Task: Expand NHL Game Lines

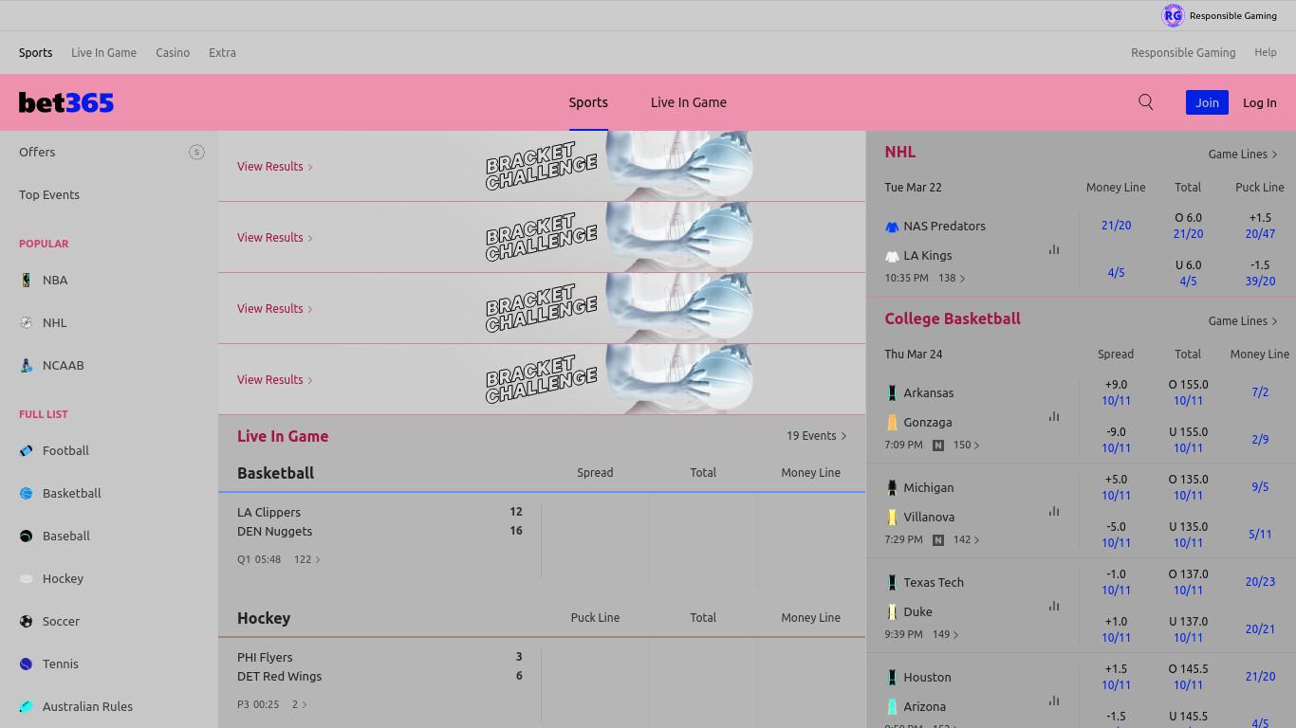Action: point(1243,154)
